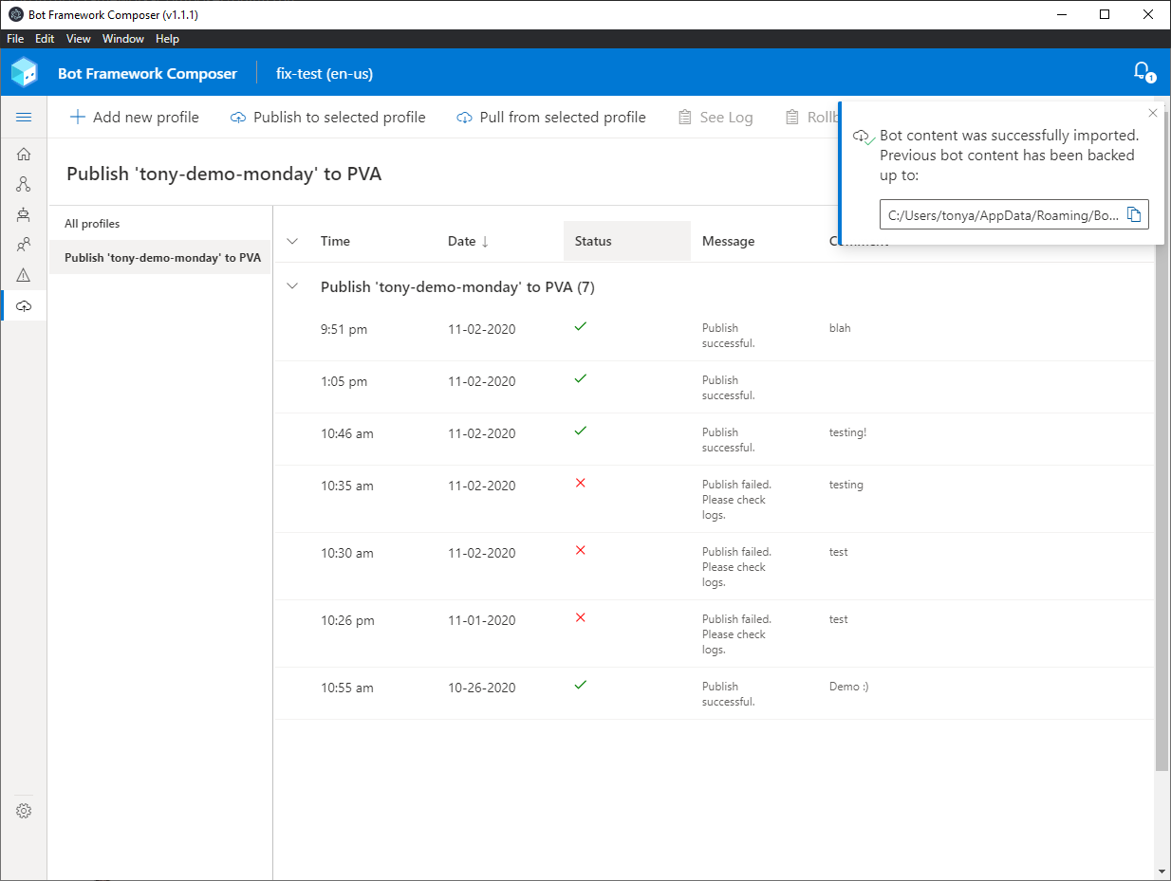Click Pull from selected profile

tap(551, 118)
